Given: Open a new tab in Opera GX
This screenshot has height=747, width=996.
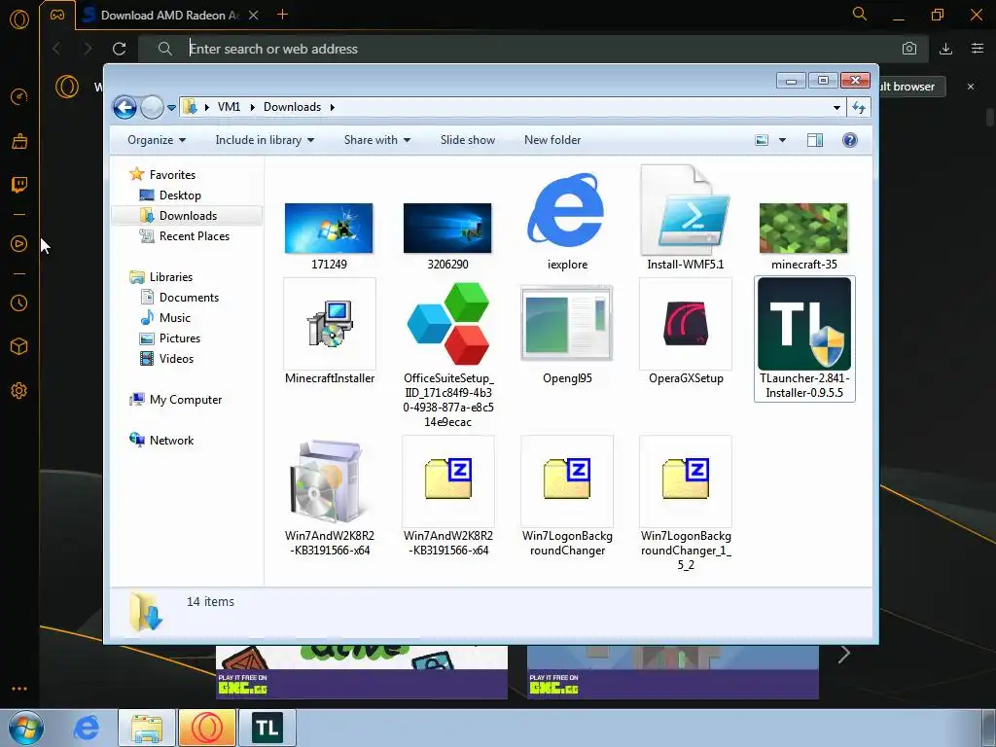Looking at the screenshot, I should pyautogui.click(x=283, y=15).
